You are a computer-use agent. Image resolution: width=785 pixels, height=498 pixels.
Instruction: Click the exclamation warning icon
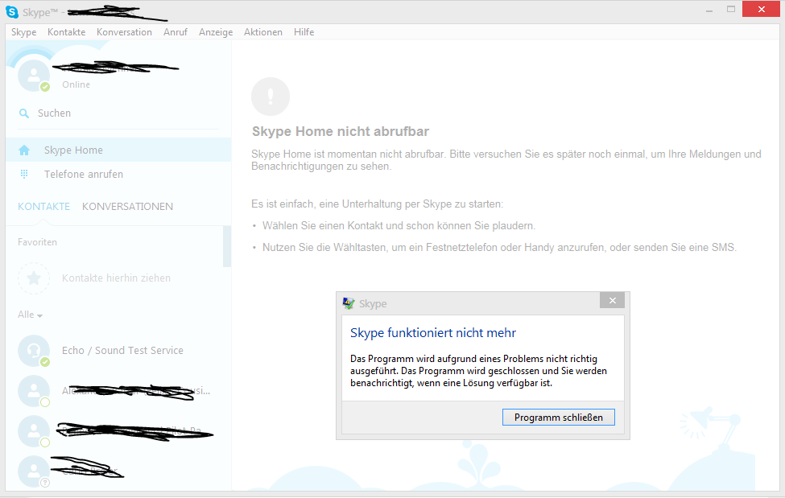(x=271, y=97)
